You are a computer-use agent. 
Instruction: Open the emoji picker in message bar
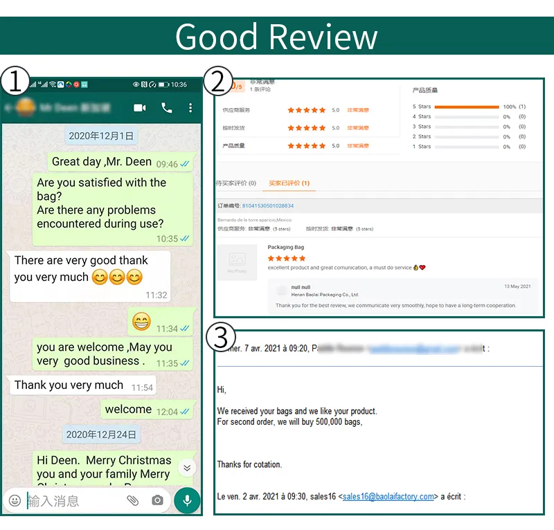tap(15, 500)
